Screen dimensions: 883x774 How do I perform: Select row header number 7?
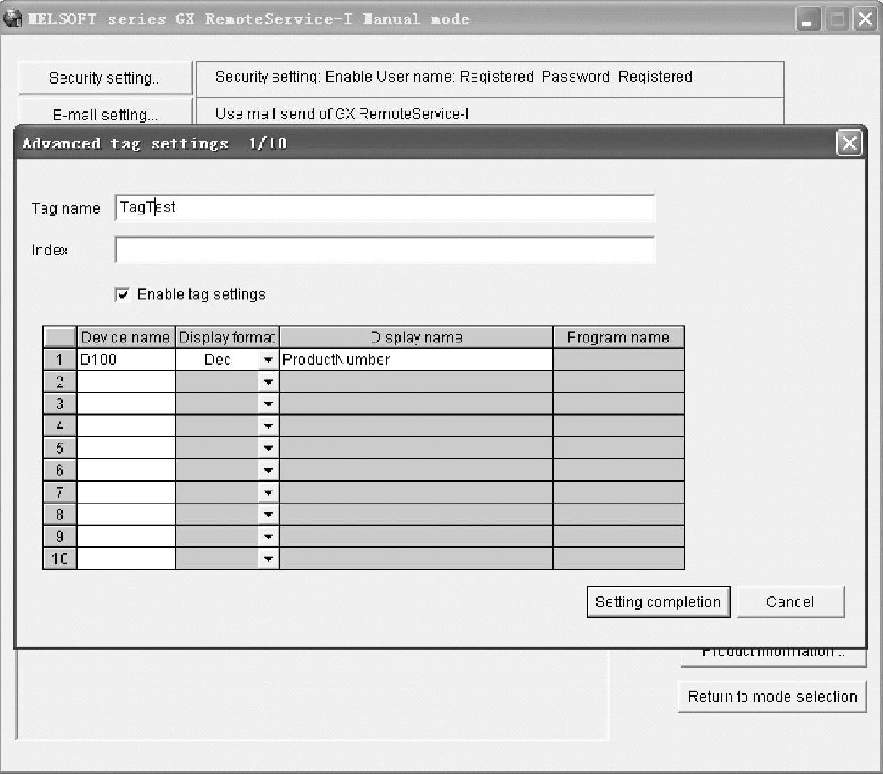point(60,492)
